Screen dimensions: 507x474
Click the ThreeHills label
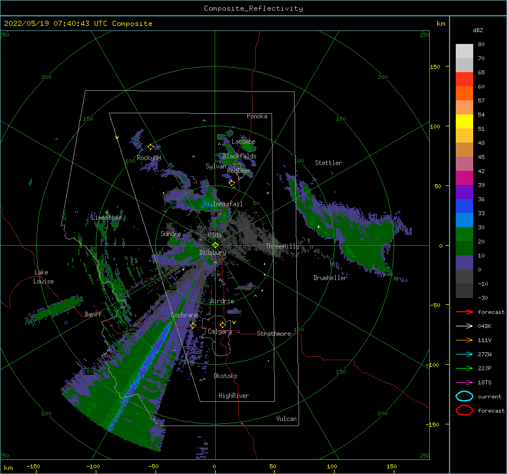pos(282,246)
